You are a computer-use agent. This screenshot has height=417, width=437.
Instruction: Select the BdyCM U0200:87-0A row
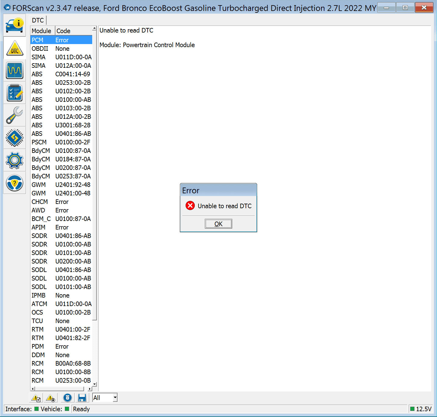[61, 168]
